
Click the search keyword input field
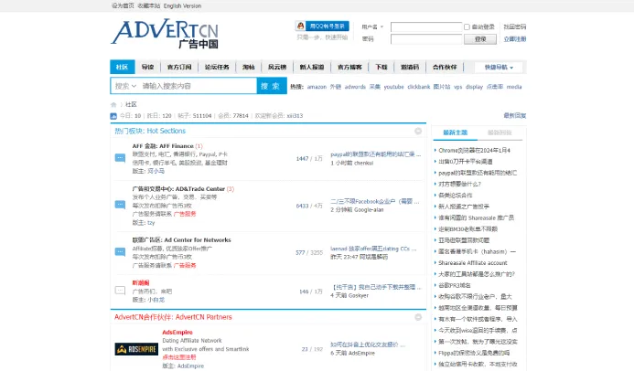(199, 86)
